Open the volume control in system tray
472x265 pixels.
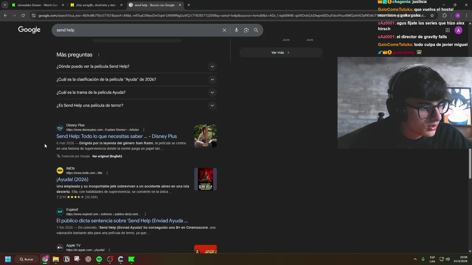[x=448, y=259]
